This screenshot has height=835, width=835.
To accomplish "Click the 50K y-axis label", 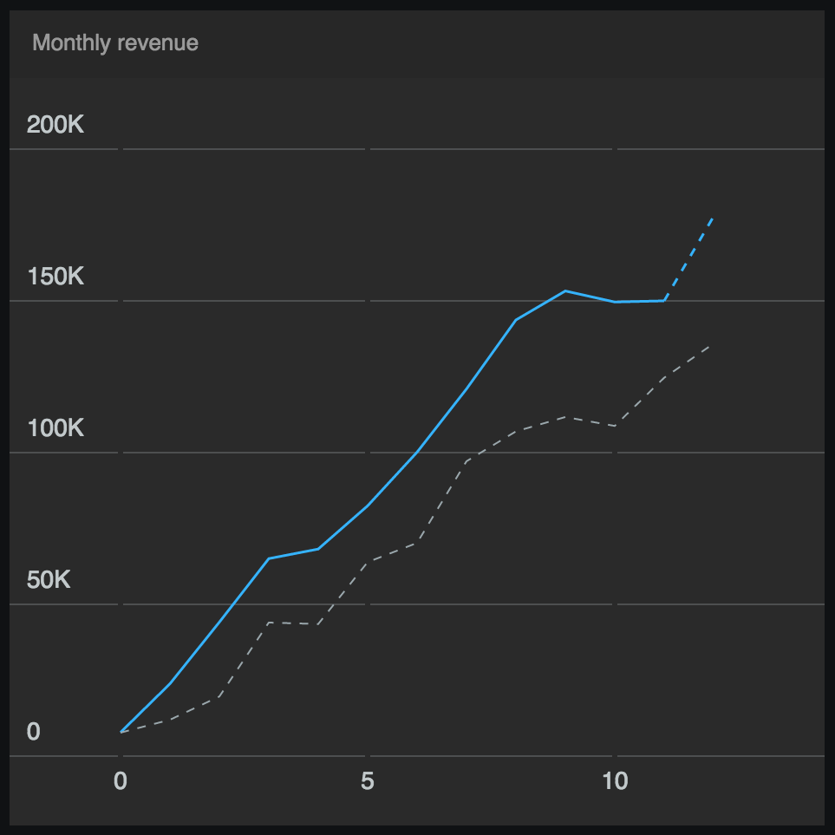I will click(x=49, y=580).
